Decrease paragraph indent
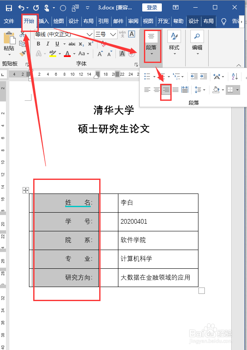The image size is (247, 350). [194, 77]
